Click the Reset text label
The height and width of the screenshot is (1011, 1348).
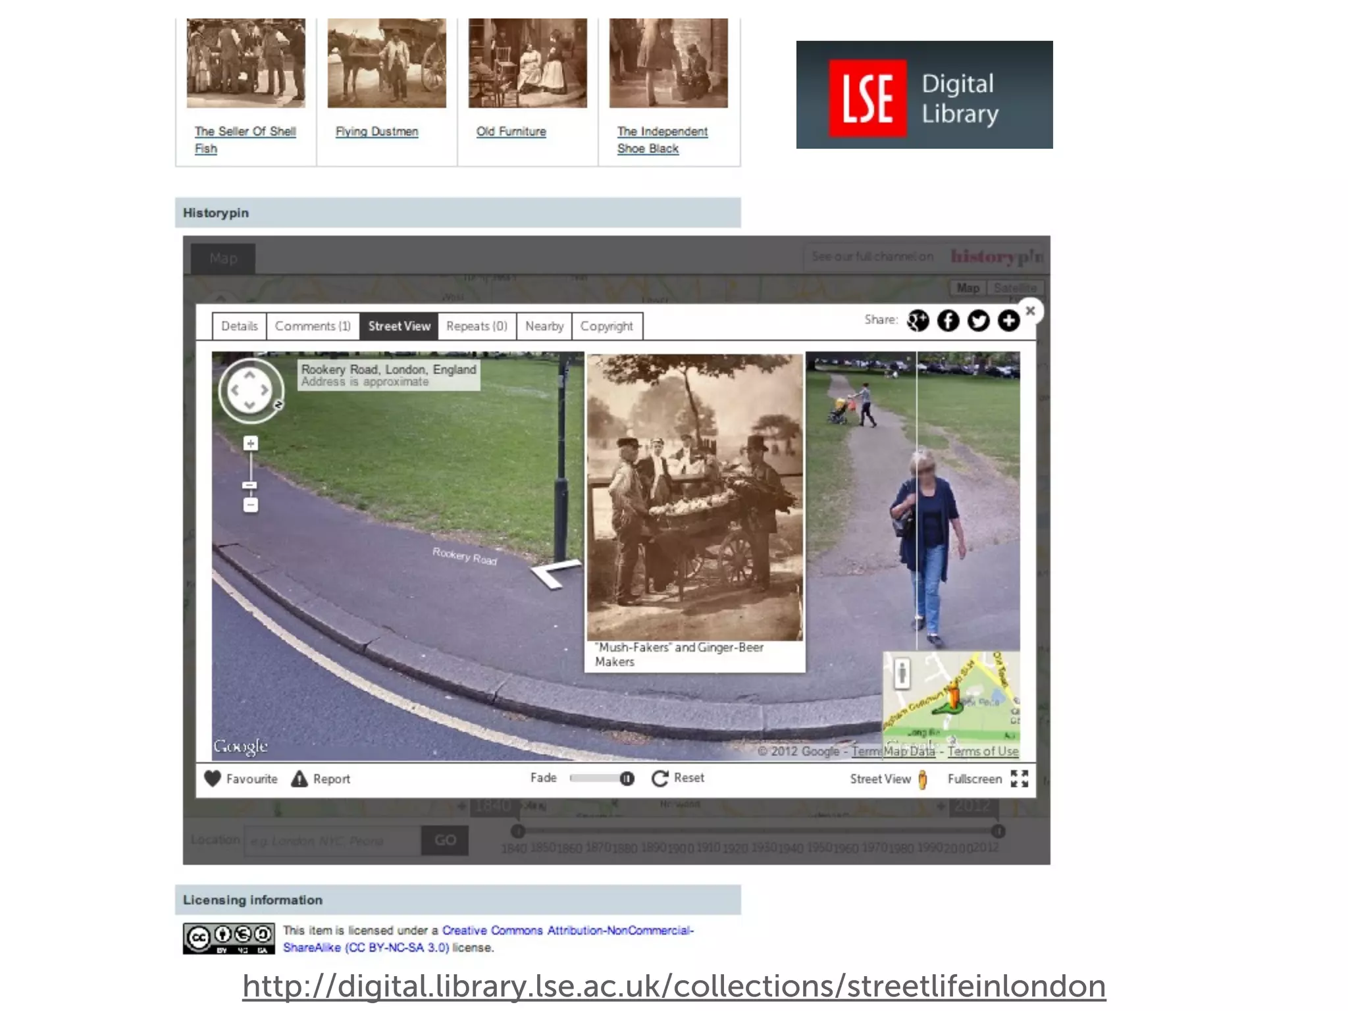(688, 777)
